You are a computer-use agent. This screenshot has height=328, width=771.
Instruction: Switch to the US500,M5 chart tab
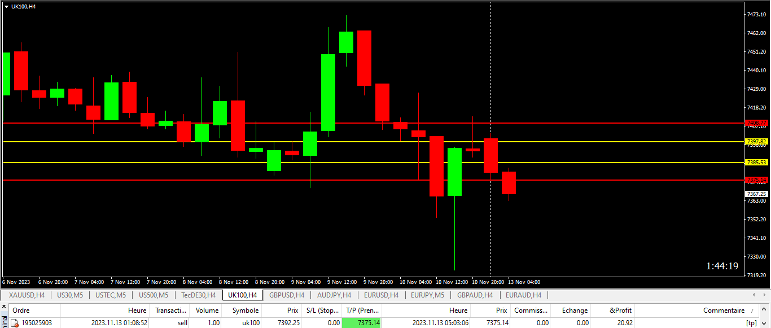pyautogui.click(x=154, y=295)
